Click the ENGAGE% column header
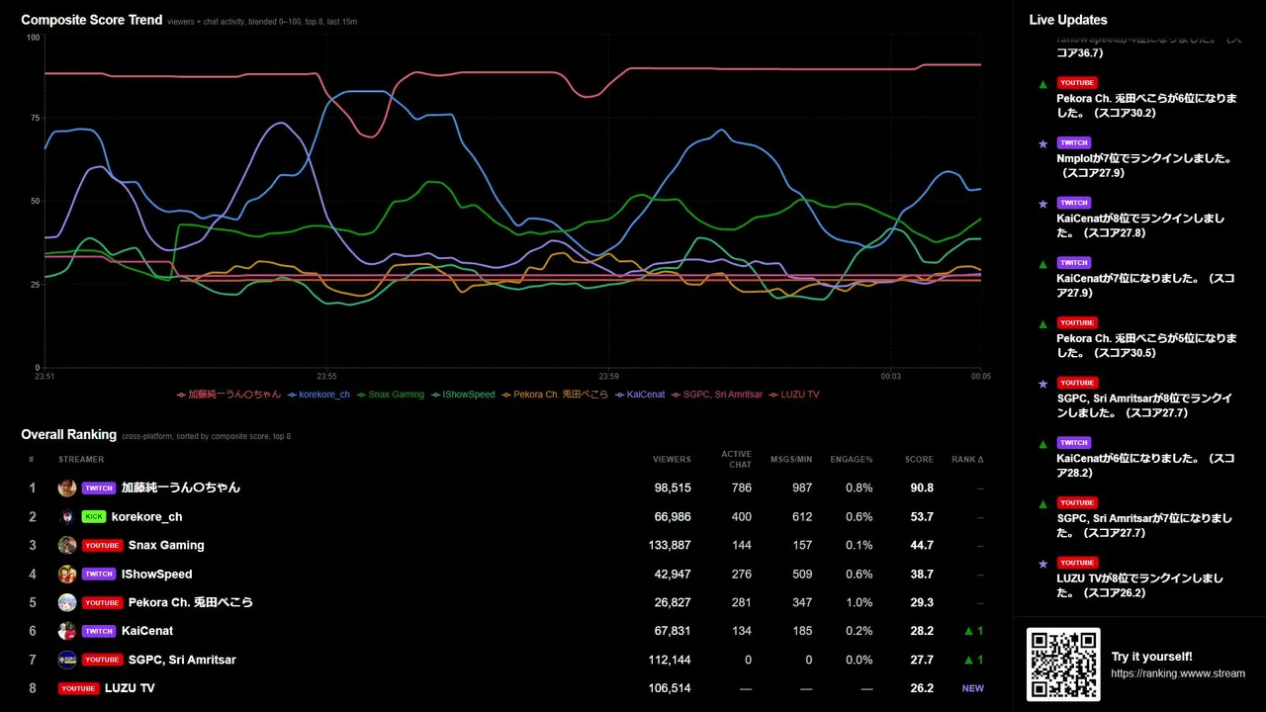The height and width of the screenshot is (712, 1266). [853, 460]
